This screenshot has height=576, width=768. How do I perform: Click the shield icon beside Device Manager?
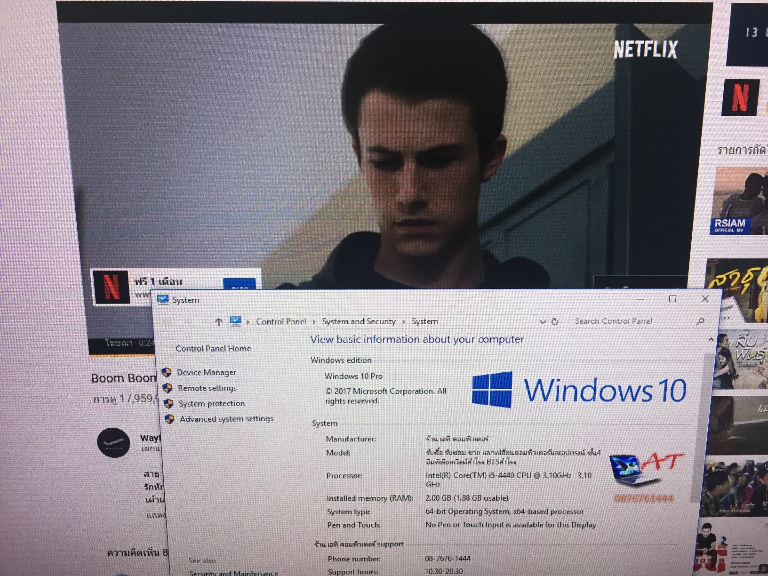[x=167, y=373]
